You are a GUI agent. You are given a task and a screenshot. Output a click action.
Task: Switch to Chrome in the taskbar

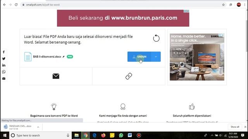[x=86, y=136]
